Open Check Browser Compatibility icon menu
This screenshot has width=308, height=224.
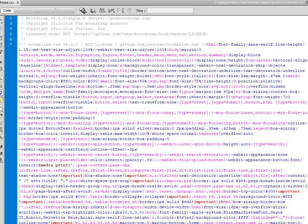[120, 10]
